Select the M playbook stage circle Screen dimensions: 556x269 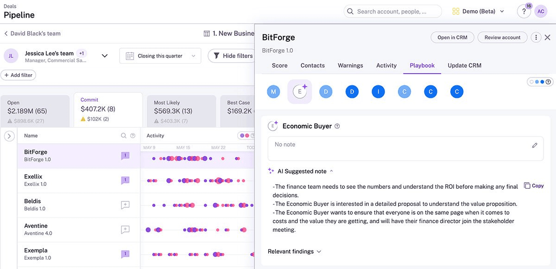pos(273,92)
